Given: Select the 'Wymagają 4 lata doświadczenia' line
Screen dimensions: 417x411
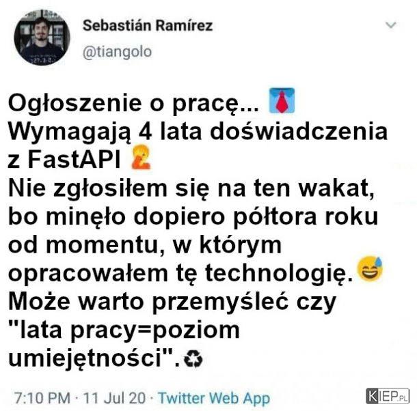Looking at the screenshot, I should pos(198,132).
